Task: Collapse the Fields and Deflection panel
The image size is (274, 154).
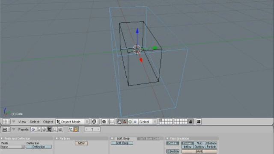Action: 2,139
